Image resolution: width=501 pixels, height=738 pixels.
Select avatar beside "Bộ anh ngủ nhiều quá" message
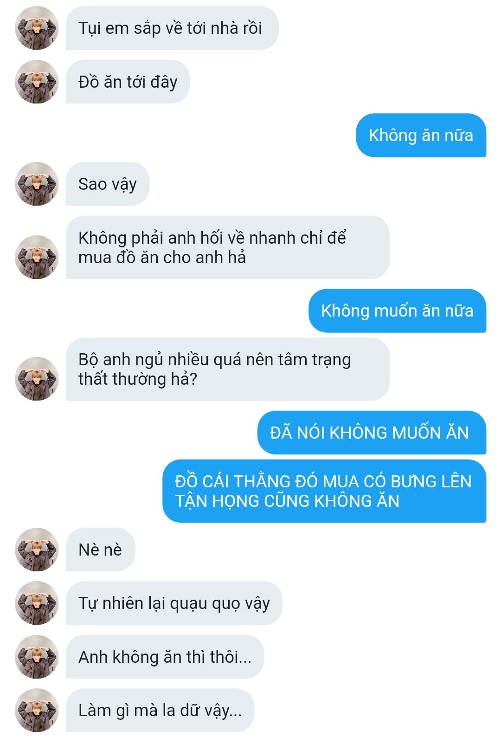click(37, 379)
